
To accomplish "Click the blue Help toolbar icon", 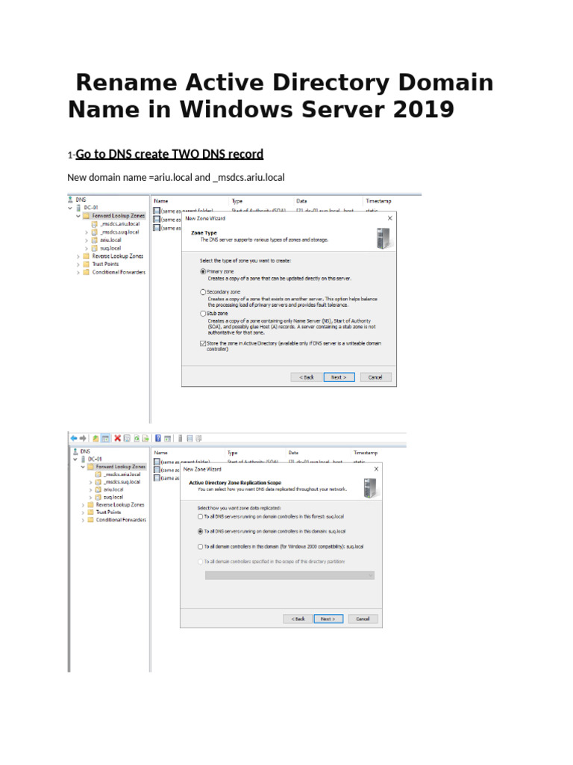I will coord(158,438).
